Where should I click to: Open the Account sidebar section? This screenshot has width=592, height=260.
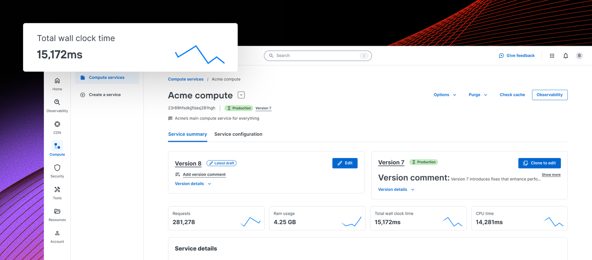pyautogui.click(x=57, y=237)
